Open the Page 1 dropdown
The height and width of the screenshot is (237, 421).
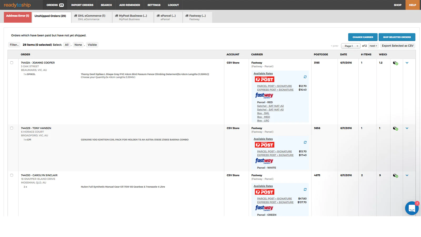pos(350,46)
